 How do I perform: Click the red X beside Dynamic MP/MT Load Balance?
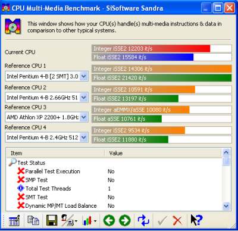(x=21, y=205)
